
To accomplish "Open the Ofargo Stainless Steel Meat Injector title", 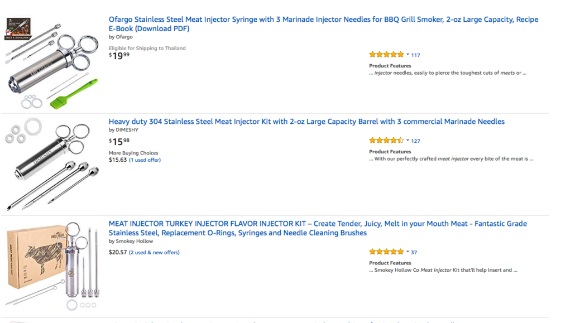I will pos(323,24).
